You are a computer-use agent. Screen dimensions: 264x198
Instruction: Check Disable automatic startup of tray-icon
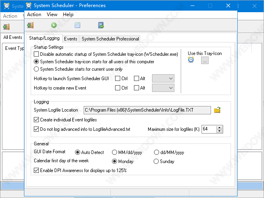pos(37,54)
